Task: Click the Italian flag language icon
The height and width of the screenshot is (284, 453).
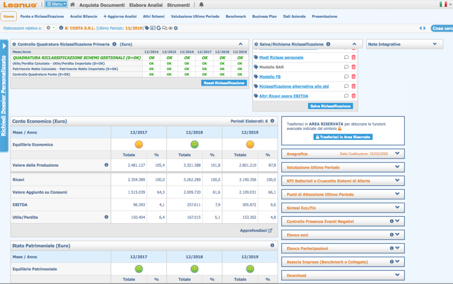Action: pyautogui.click(x=443, y=5)
